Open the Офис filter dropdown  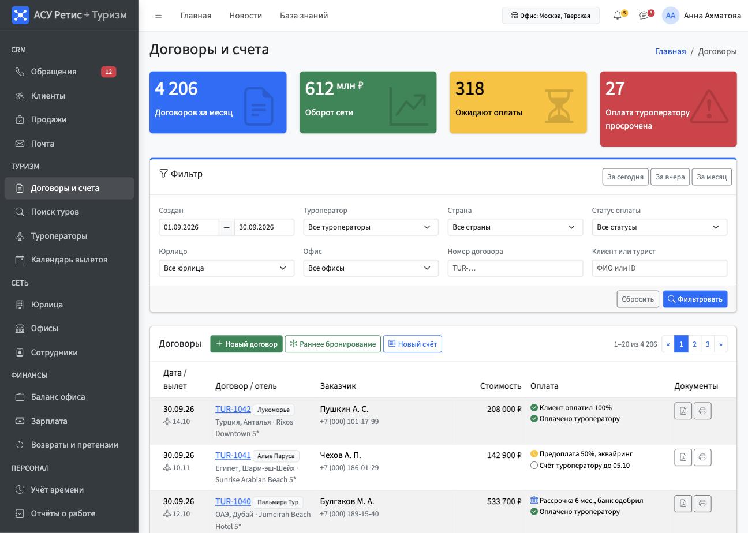click(371, 268)
